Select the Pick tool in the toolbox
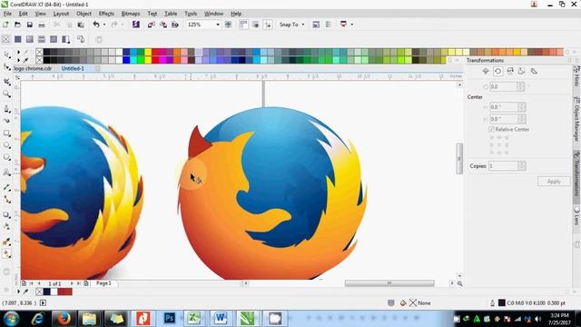 tap(6, 54)
